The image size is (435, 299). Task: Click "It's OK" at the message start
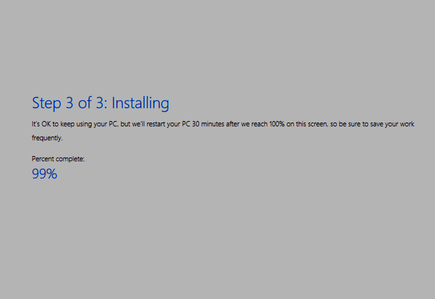point(41,124)
